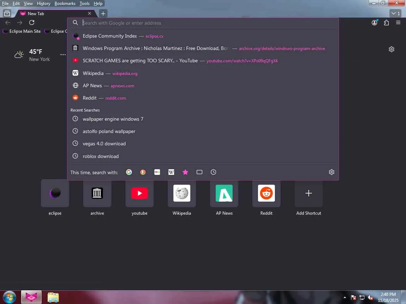Open the network tray icon

(x=362, y=298)
